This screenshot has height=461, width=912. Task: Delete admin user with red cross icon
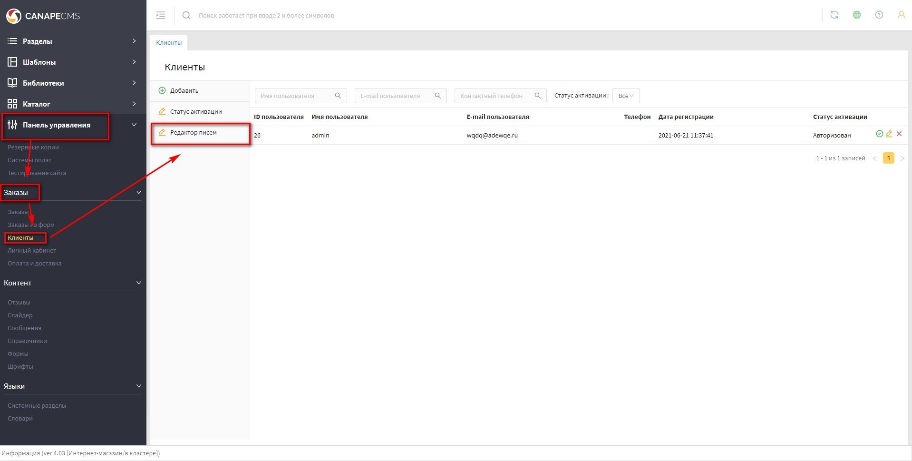tap(899, 134)
